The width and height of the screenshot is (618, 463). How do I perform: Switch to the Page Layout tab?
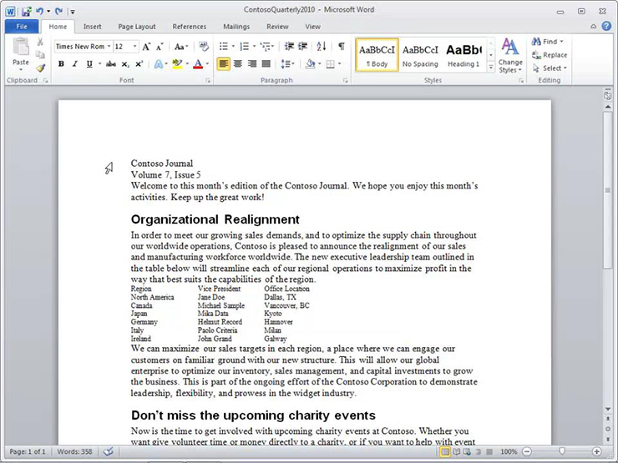coord(137,27)
